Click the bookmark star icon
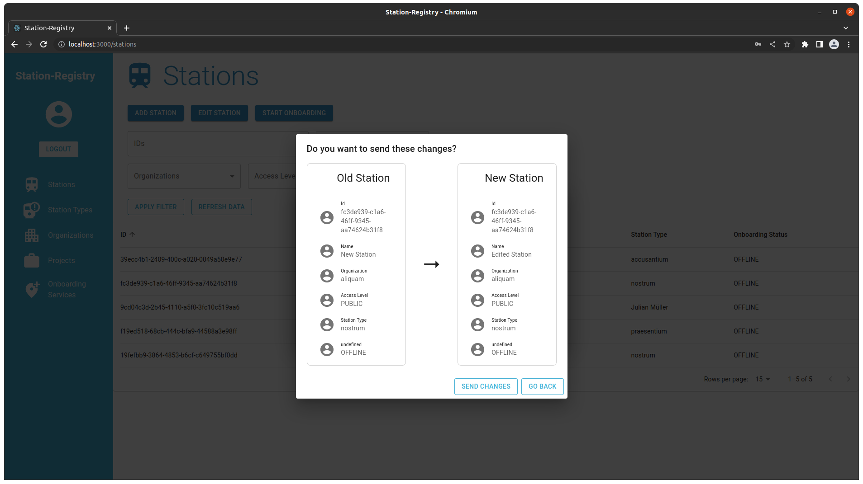The width and height of the screenshot is (863, 484). (787, 44)
